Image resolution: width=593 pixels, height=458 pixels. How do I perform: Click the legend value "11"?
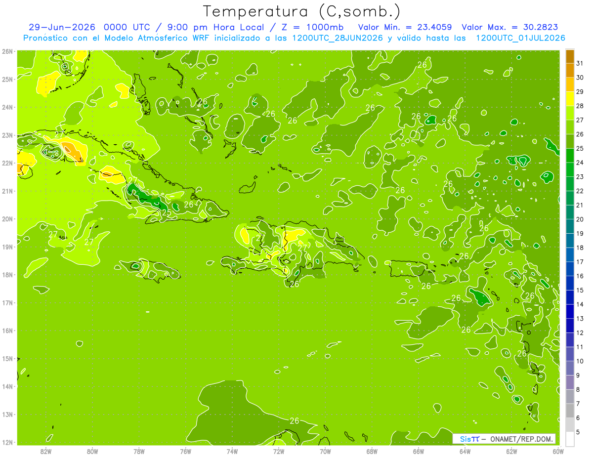580,347
